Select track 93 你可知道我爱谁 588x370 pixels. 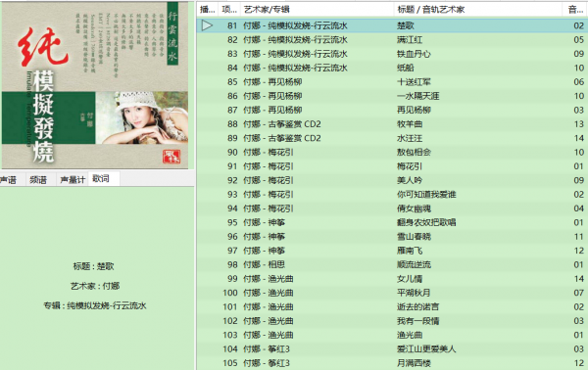click(x=392, y=195)
